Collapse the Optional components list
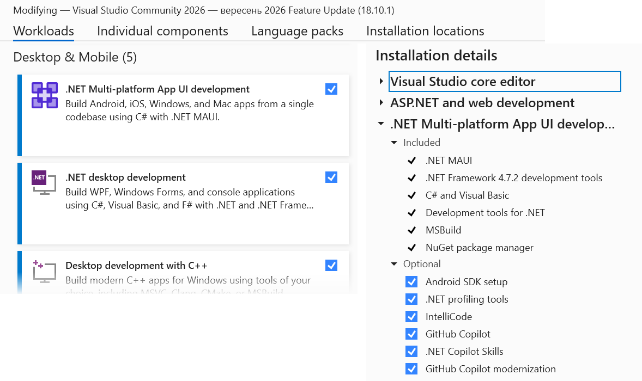The height and width of the screenshot is (381, 642). pos(394,264)
